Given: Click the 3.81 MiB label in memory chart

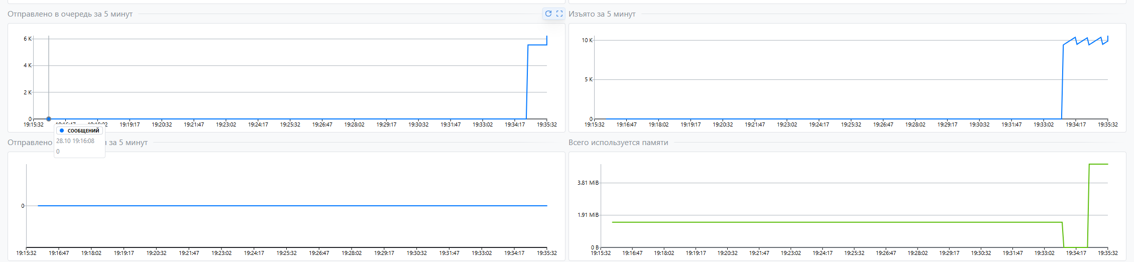Looking at the screenshot, I should coord(588,183).
